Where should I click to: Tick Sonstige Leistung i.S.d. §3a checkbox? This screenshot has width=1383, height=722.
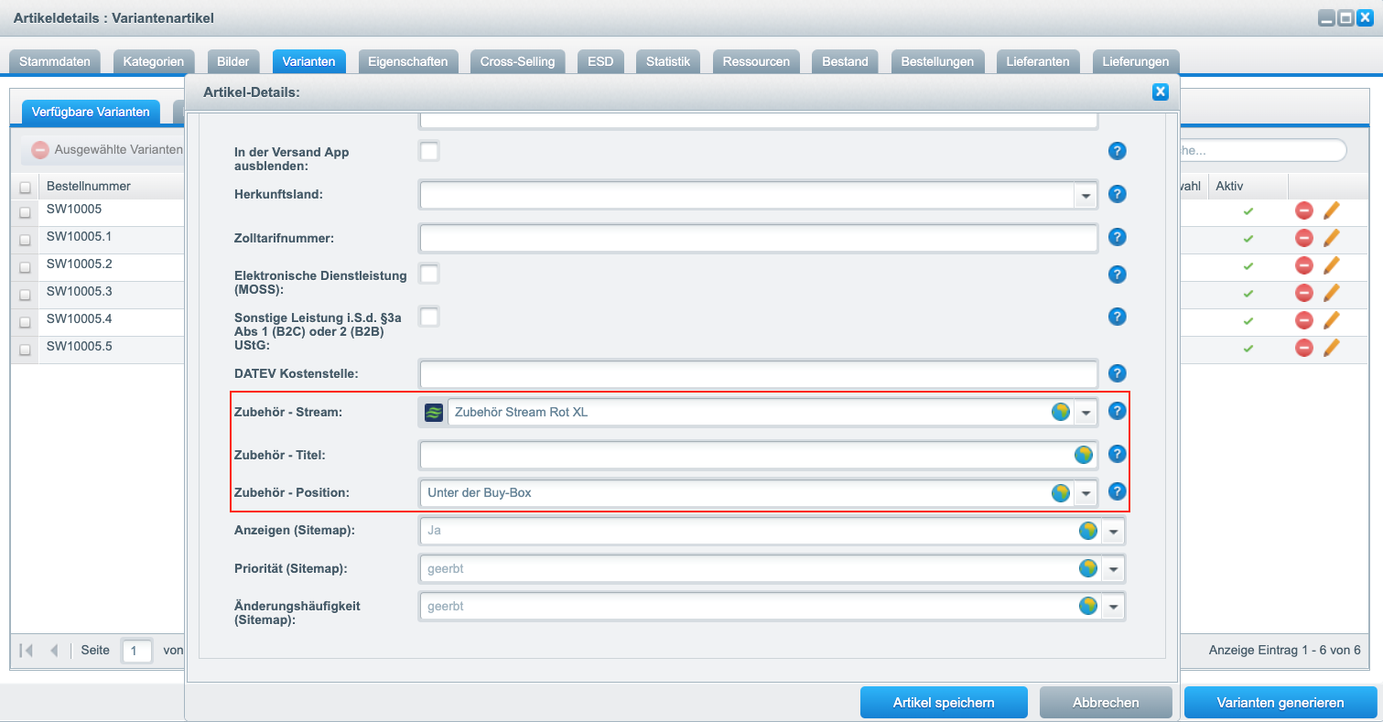pyautogui.click(x=428, y=317)
